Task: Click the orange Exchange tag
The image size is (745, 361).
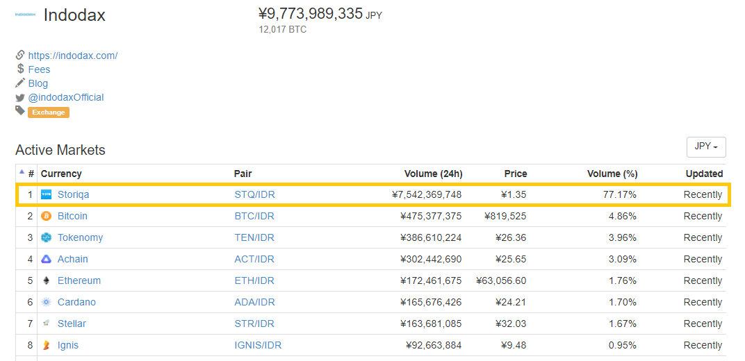Action: pyautogui.click(x=49, y=112)
